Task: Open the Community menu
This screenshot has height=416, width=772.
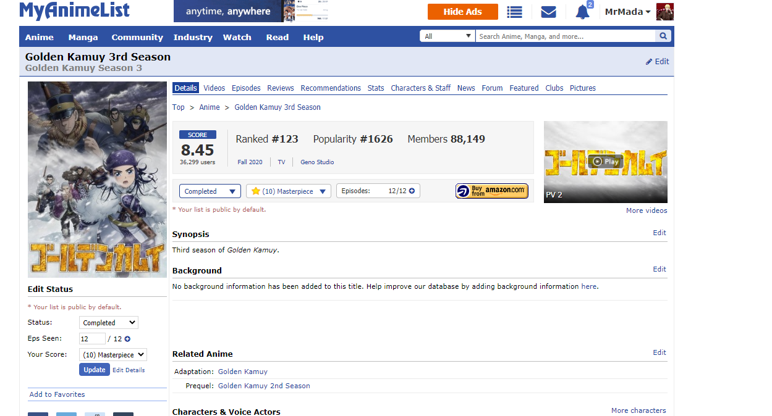Action: [x=137, y=37]
